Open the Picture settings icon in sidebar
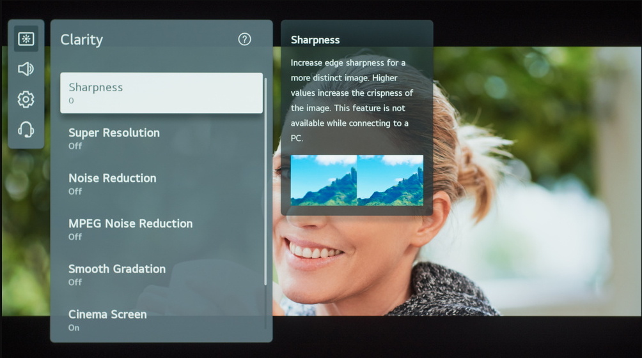 26,39
